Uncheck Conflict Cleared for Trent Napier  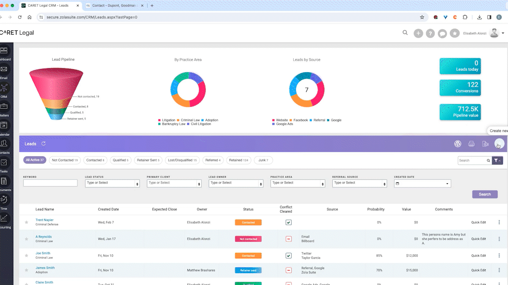[x=289, y=222]
